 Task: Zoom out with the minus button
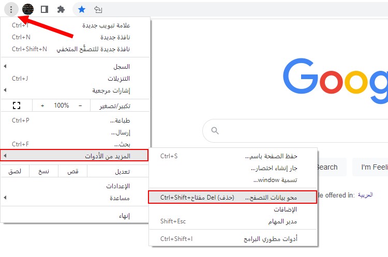(80, 105)
